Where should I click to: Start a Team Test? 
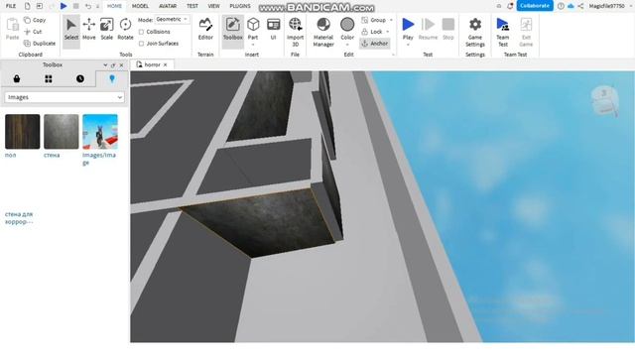[503, 32]
